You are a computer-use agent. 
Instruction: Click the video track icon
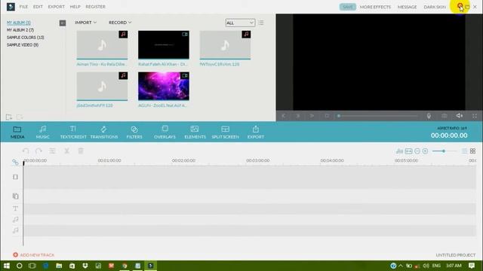[x=15, y=177]
